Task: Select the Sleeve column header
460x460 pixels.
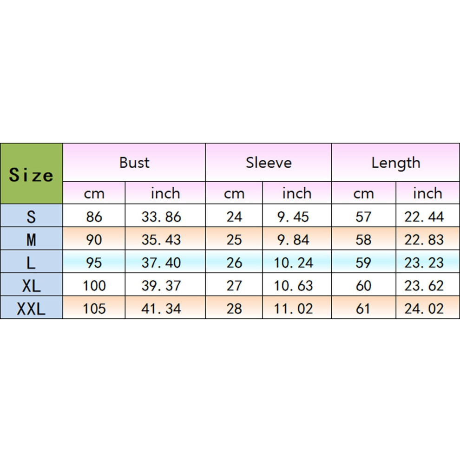Action: (x=269, y=163)
